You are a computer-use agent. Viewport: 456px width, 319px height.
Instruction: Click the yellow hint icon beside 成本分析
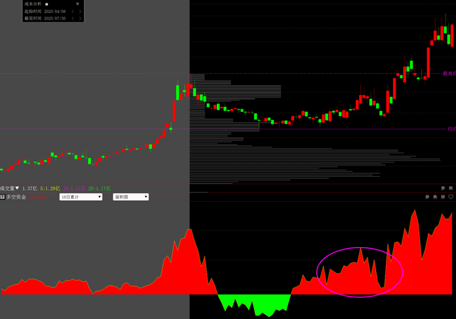[47, 4]
